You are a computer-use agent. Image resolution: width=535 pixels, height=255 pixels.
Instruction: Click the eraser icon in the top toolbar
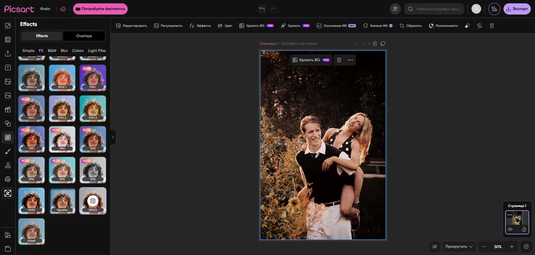[x=467, y=26]
